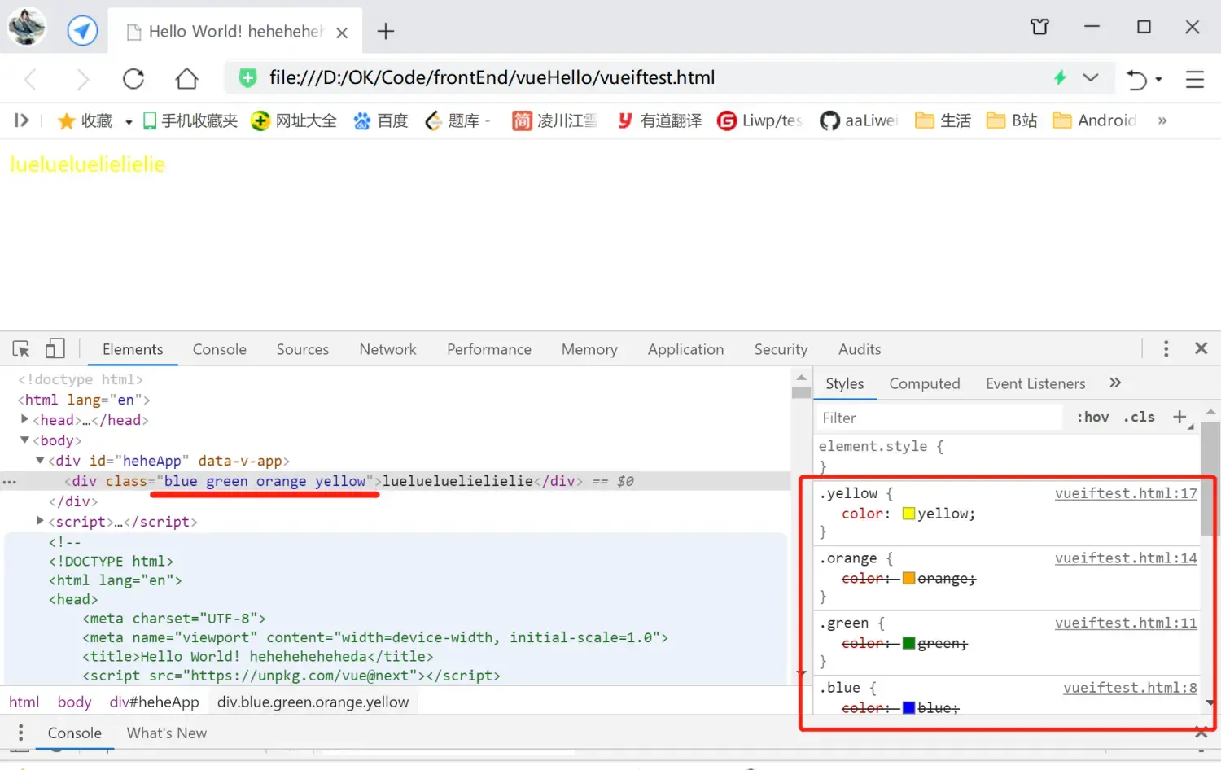1221x770 pixels.
Task: Reload the current page
Action: (133, 79)
